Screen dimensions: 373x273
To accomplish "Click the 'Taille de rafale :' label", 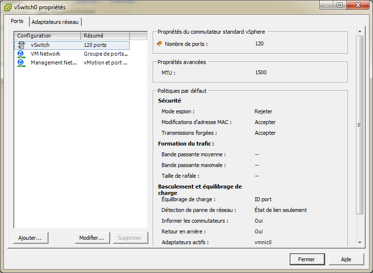I will tap(180, 176).
